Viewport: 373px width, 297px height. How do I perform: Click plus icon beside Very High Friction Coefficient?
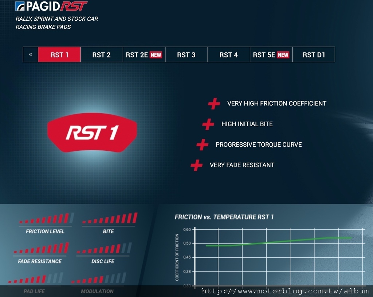point(214,104)
